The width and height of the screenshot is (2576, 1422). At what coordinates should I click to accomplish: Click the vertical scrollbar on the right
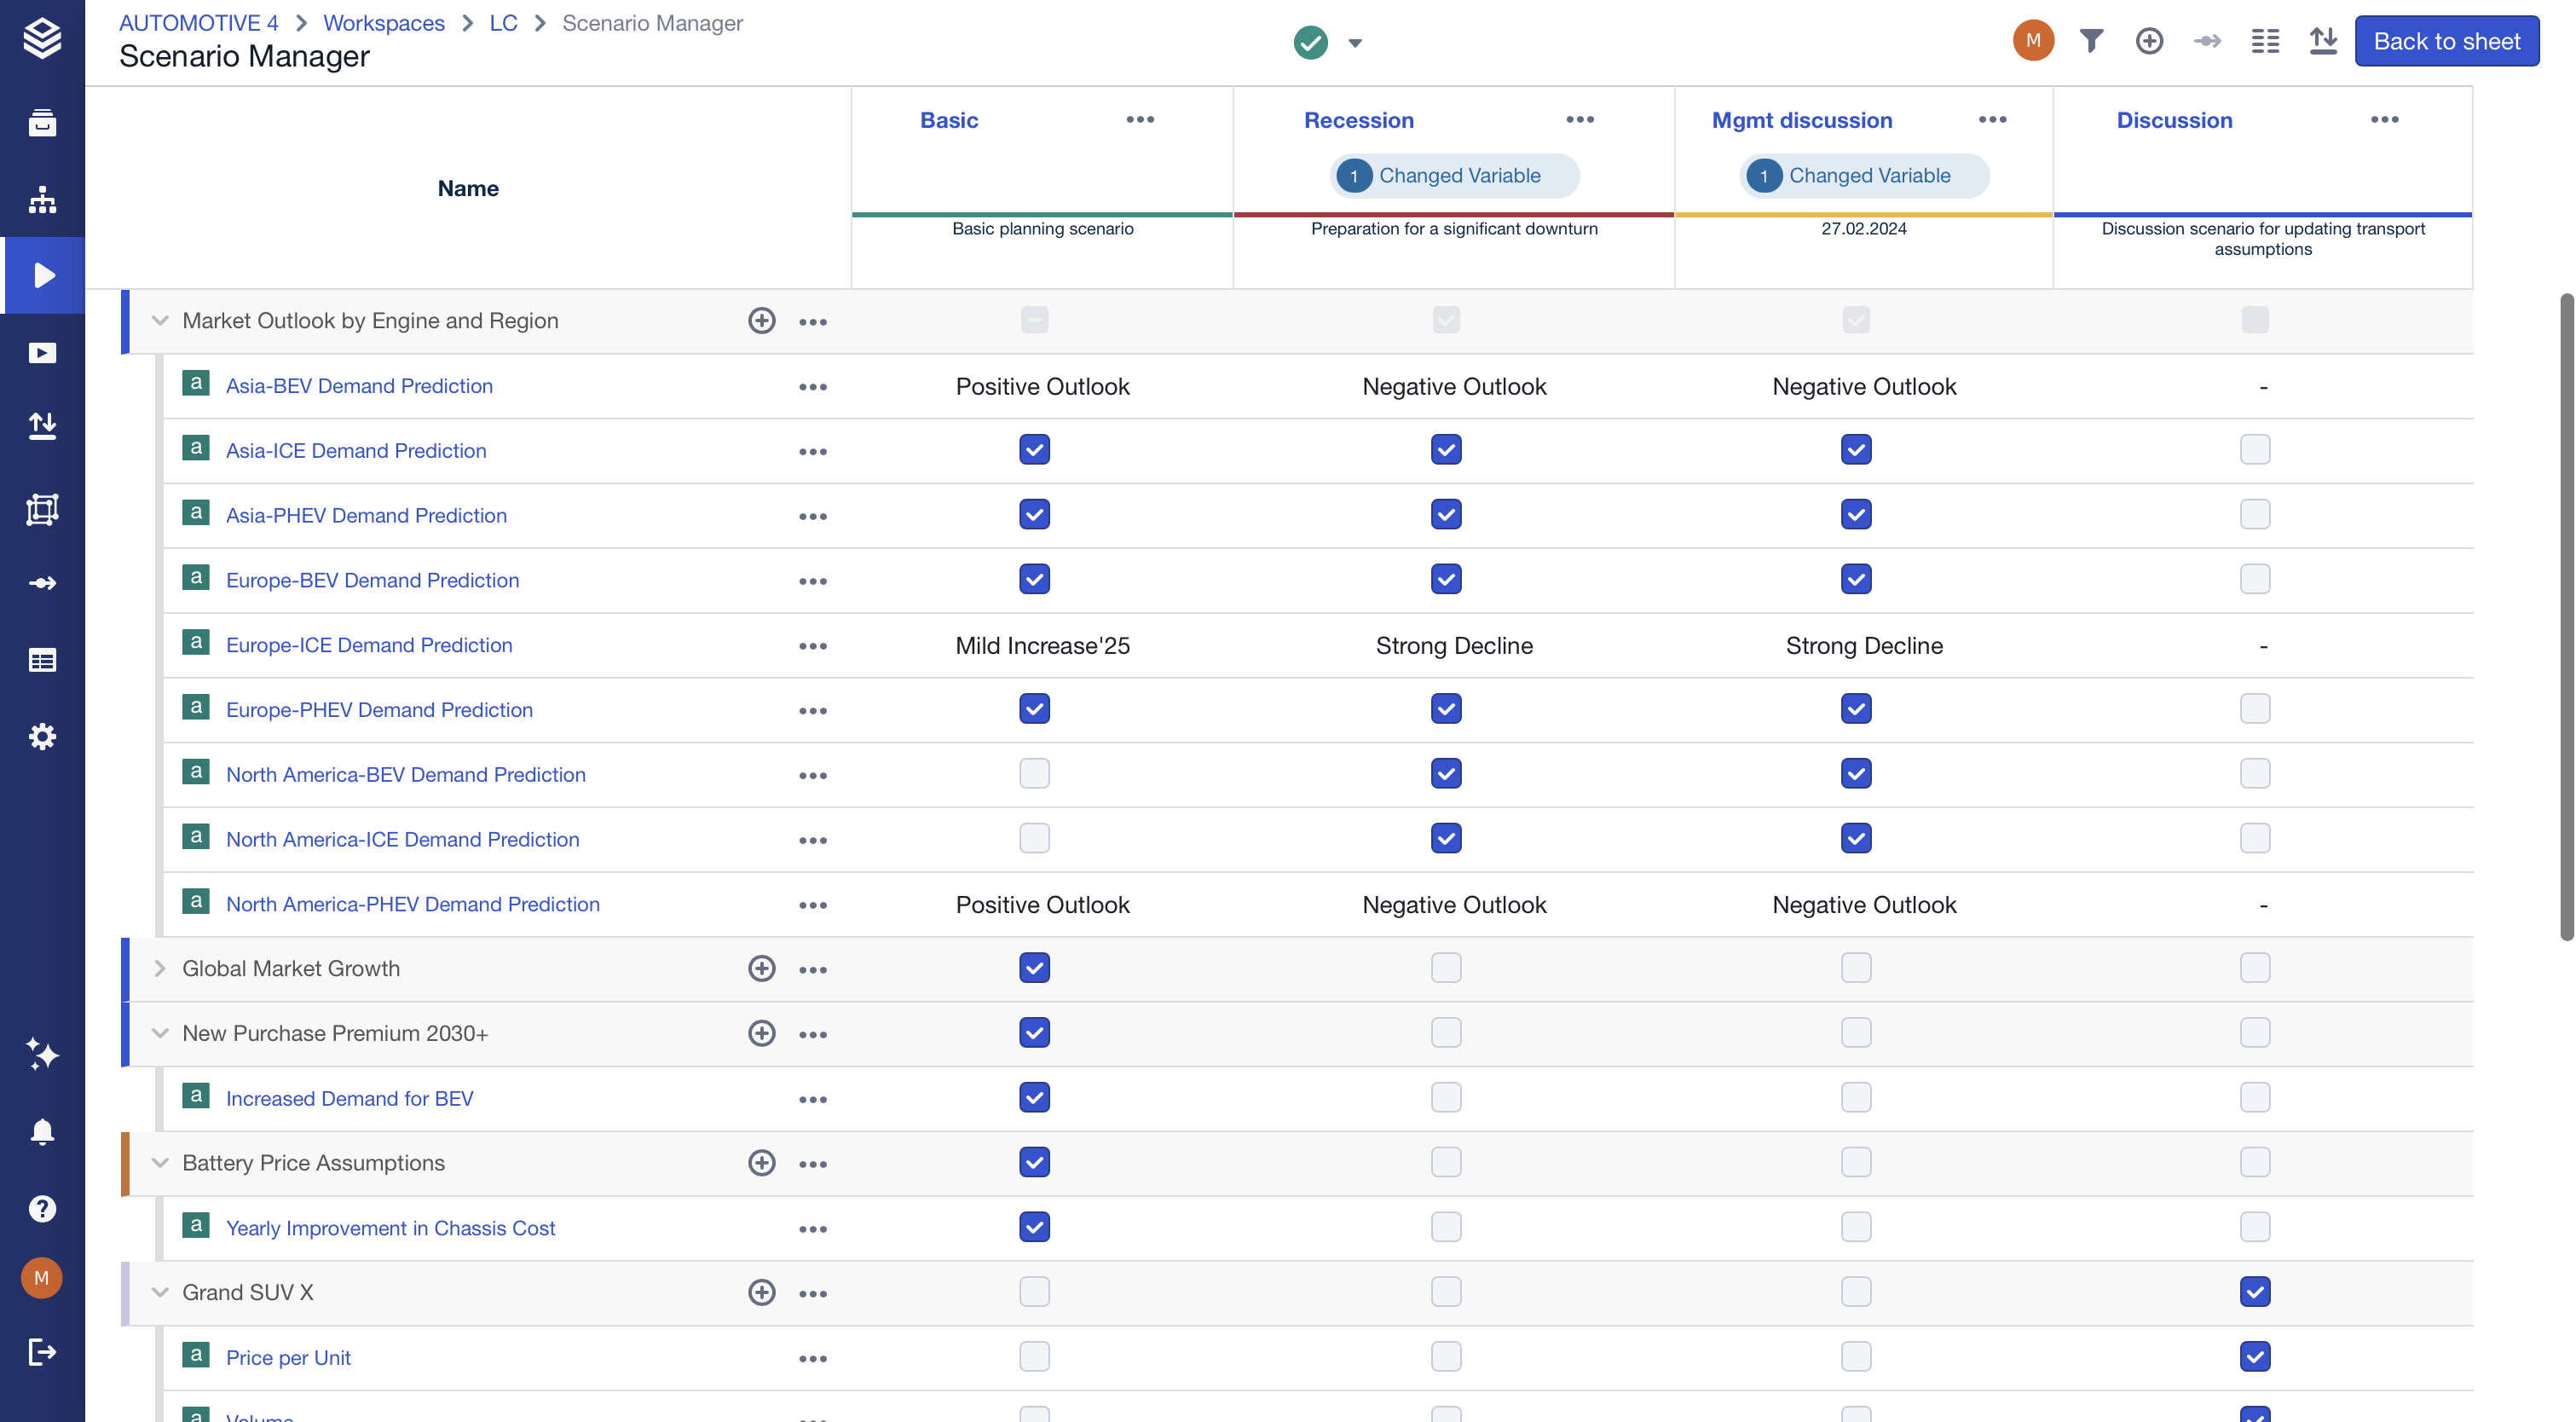2566,616
